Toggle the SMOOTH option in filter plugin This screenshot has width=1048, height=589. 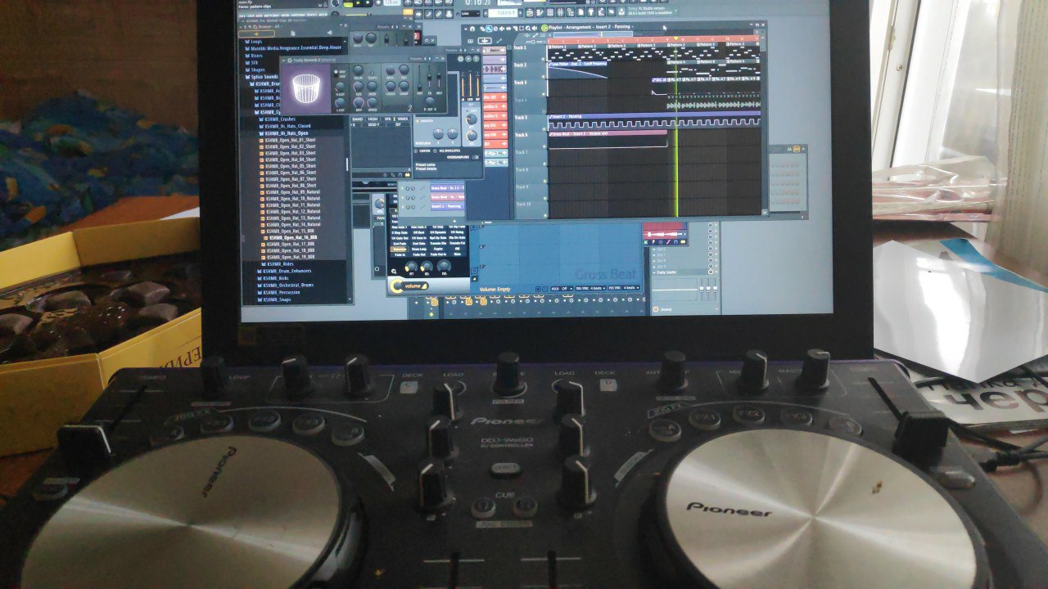[426, 121]
